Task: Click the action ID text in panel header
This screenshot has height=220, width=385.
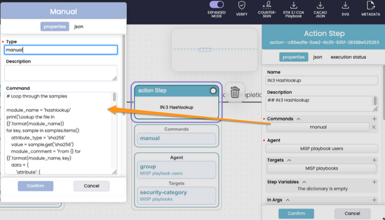Action: tap(324, 42)
